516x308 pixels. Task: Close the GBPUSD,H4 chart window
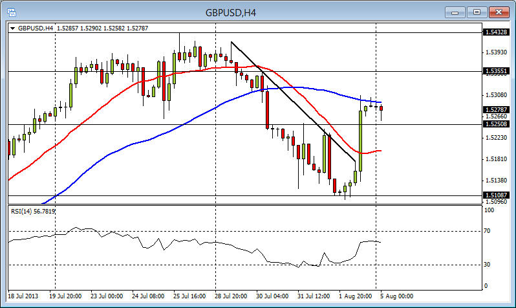[x=499, y=12]
